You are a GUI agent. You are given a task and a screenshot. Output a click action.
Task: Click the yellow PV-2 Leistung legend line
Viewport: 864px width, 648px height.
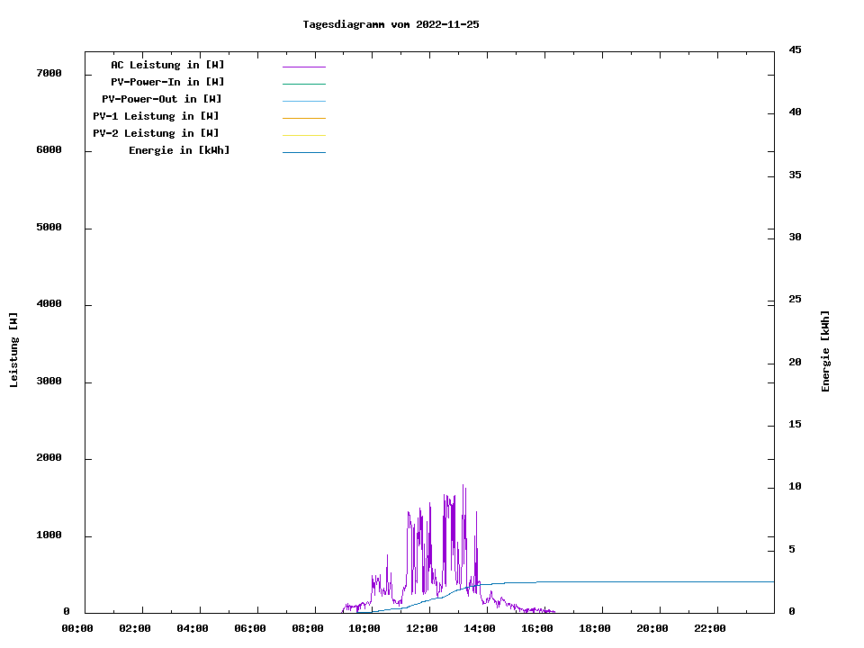tap(303, 135)
